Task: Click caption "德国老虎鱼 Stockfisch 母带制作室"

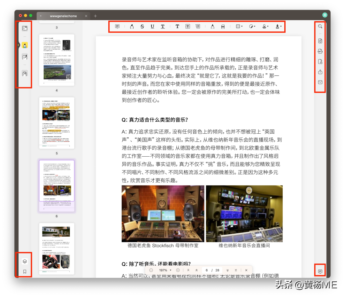Action: point(163,246)
